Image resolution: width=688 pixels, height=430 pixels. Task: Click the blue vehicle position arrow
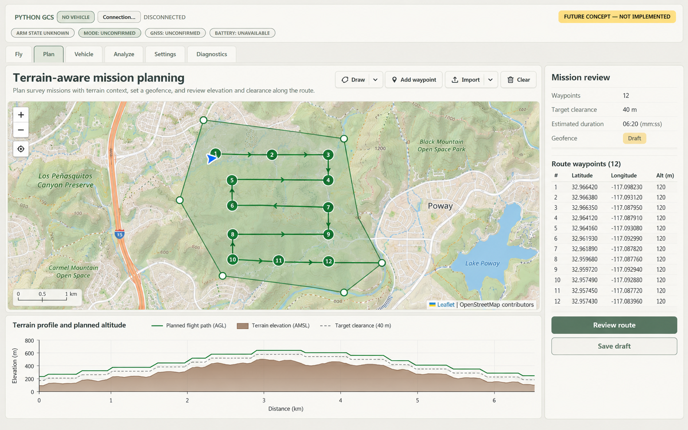tap(211, 159)
